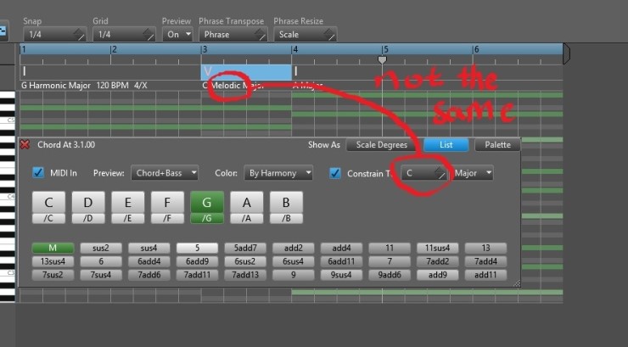
Task: Choose the /E bass note
Action: pos(128,219)
